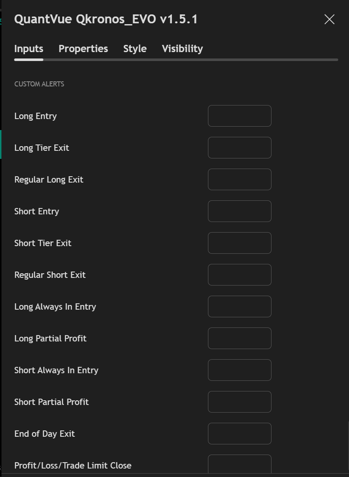Close the QuantVue Qkronos_EVO settings dialog
The width and height of the screenshot is (349, 477).
click(329, 19)
